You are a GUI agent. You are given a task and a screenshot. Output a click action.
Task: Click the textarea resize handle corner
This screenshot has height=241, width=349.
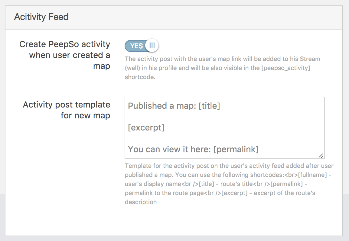[x=321, y=155]
